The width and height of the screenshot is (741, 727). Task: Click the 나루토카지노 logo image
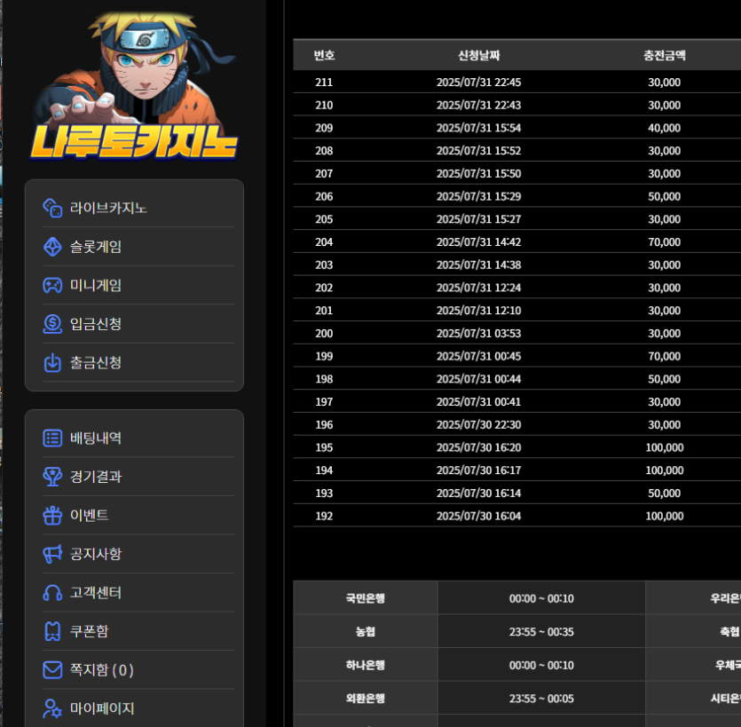coord(133,89)
